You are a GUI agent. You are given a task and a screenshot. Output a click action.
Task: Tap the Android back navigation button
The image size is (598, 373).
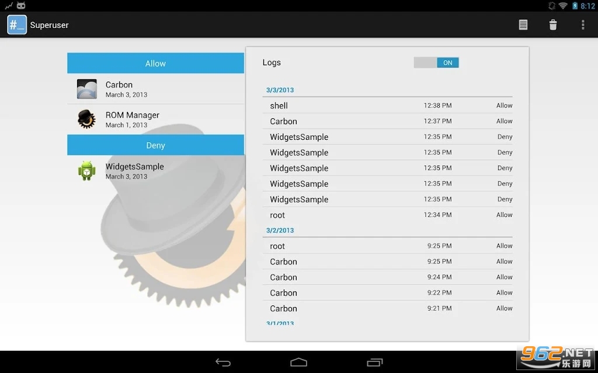[223, 363]
